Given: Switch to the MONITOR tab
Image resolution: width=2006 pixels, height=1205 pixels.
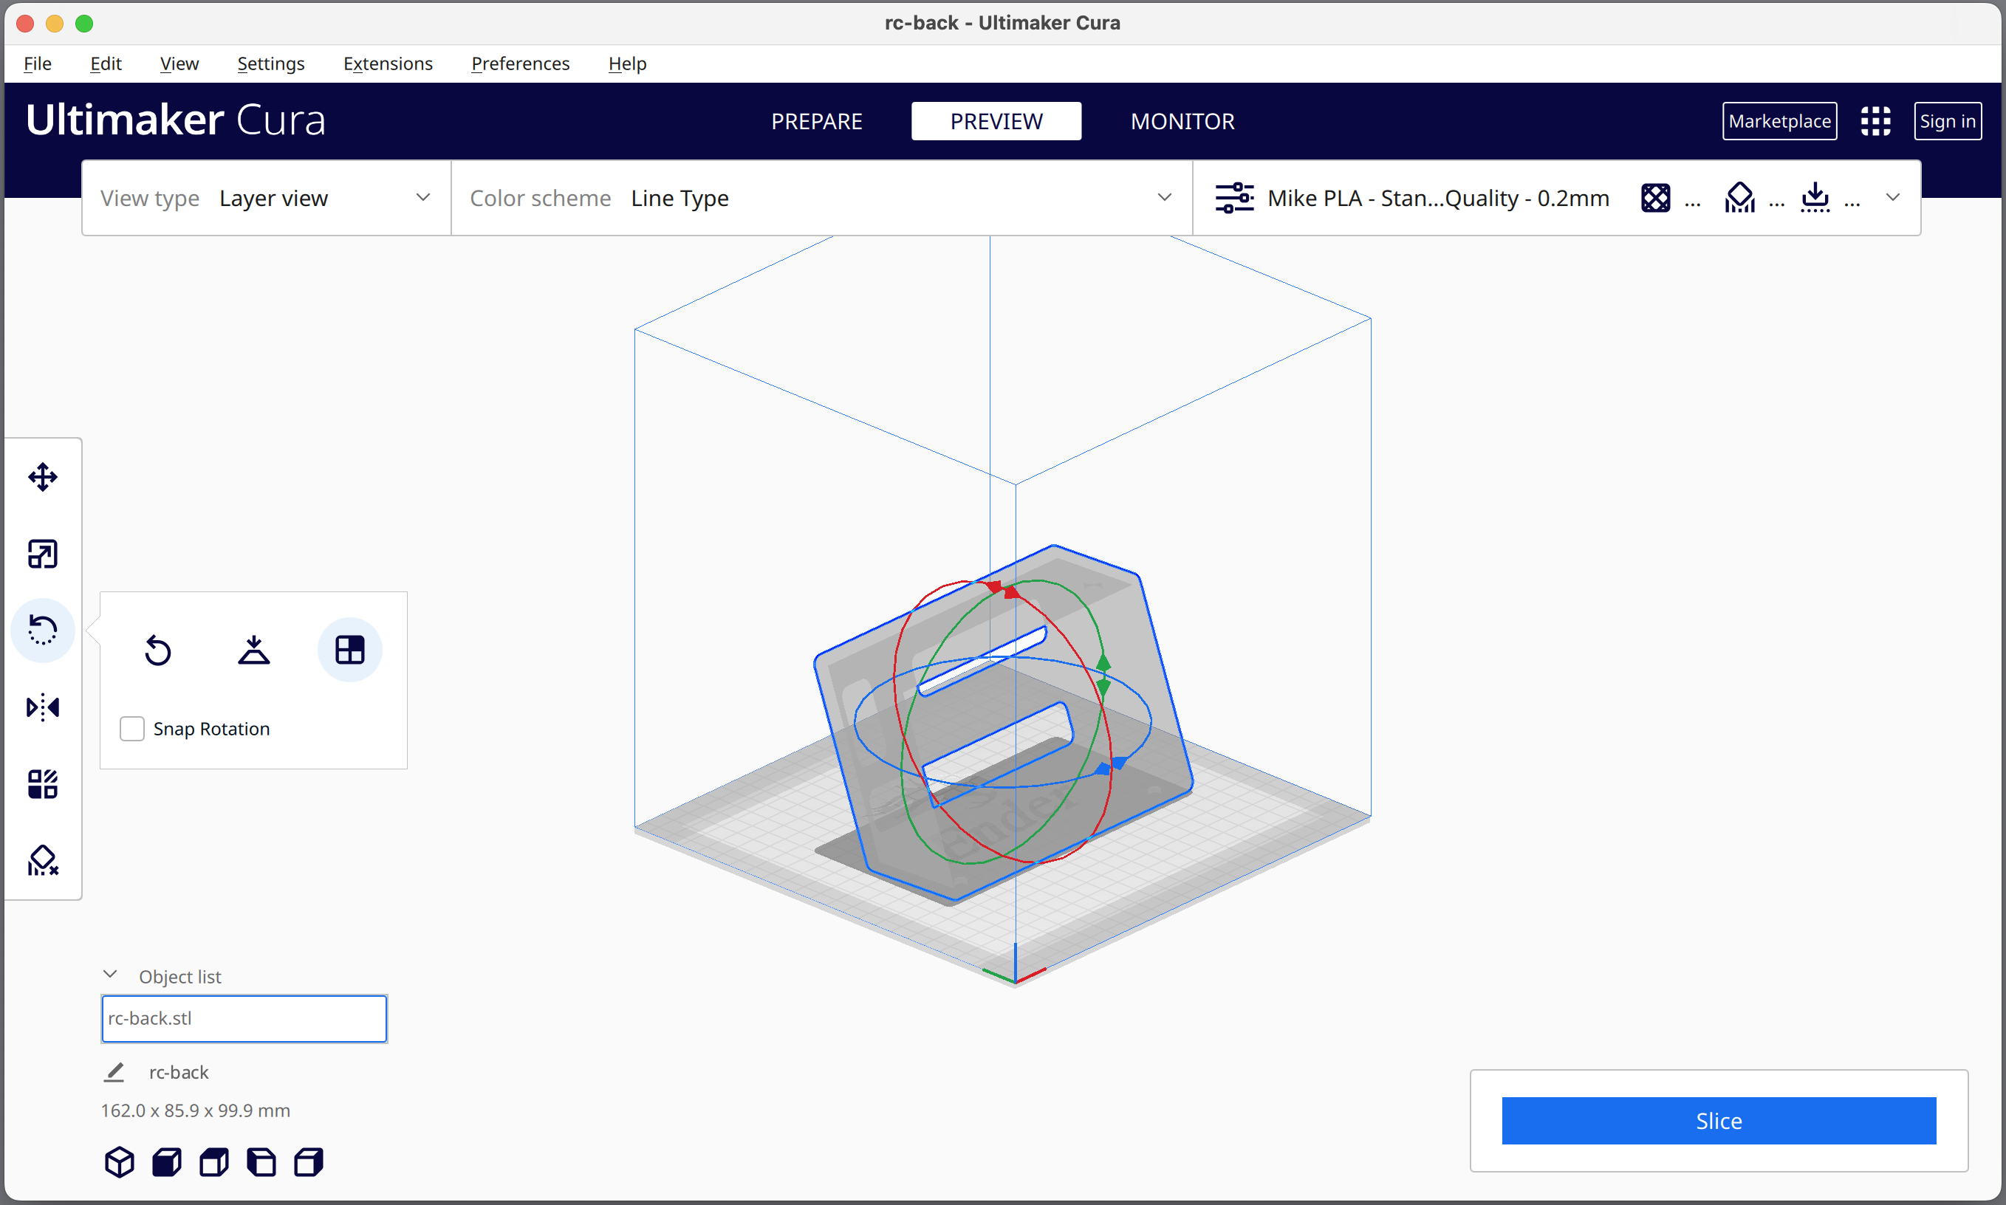Looking at the screenshot, I should 1181,120.
